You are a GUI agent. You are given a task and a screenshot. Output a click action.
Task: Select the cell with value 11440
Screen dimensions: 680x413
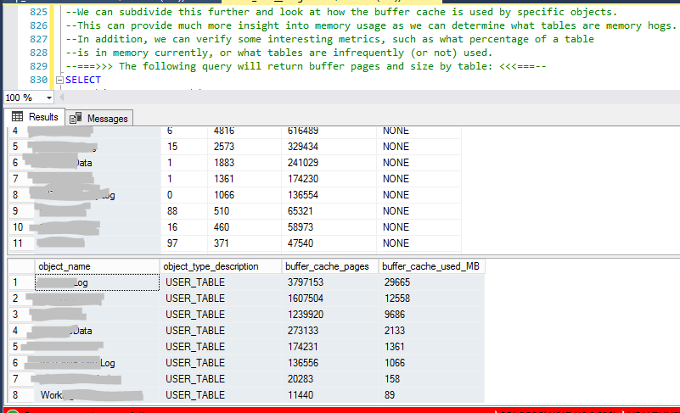point(329,395)
